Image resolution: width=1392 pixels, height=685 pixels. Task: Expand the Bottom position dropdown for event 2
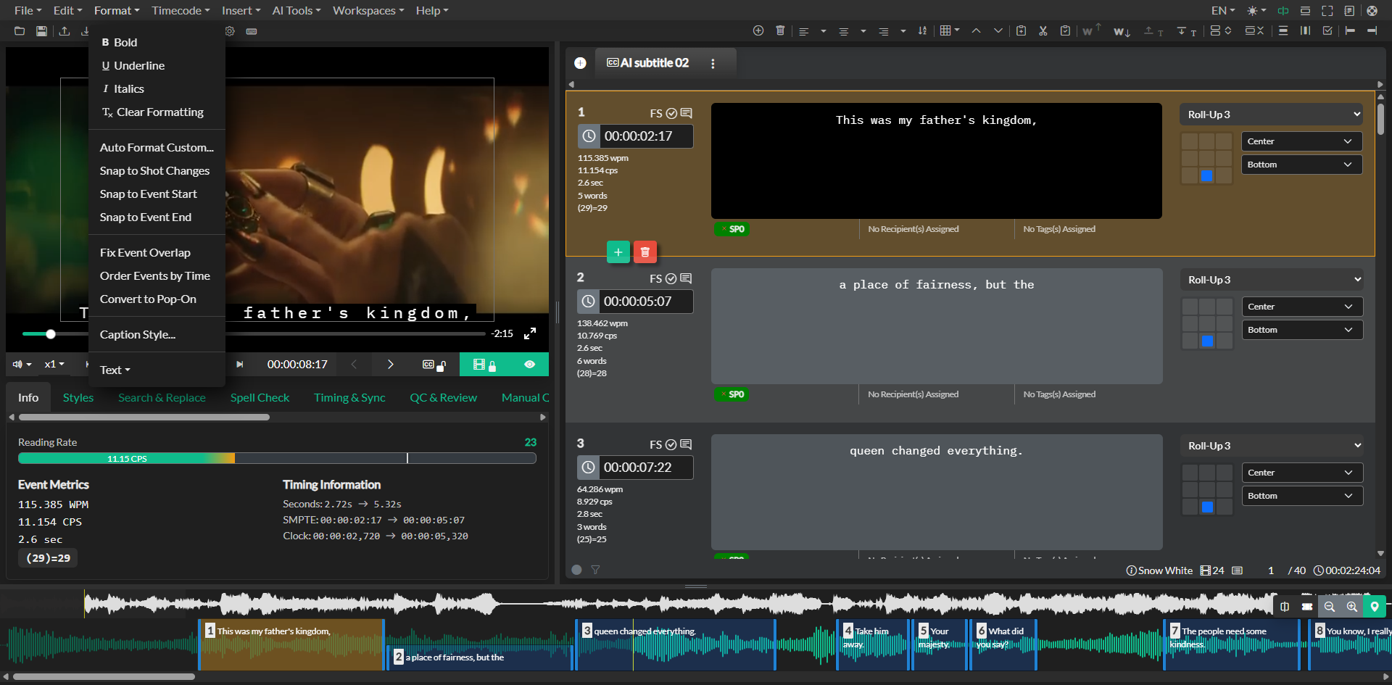pyautogui.click(x=1301, y=330)
